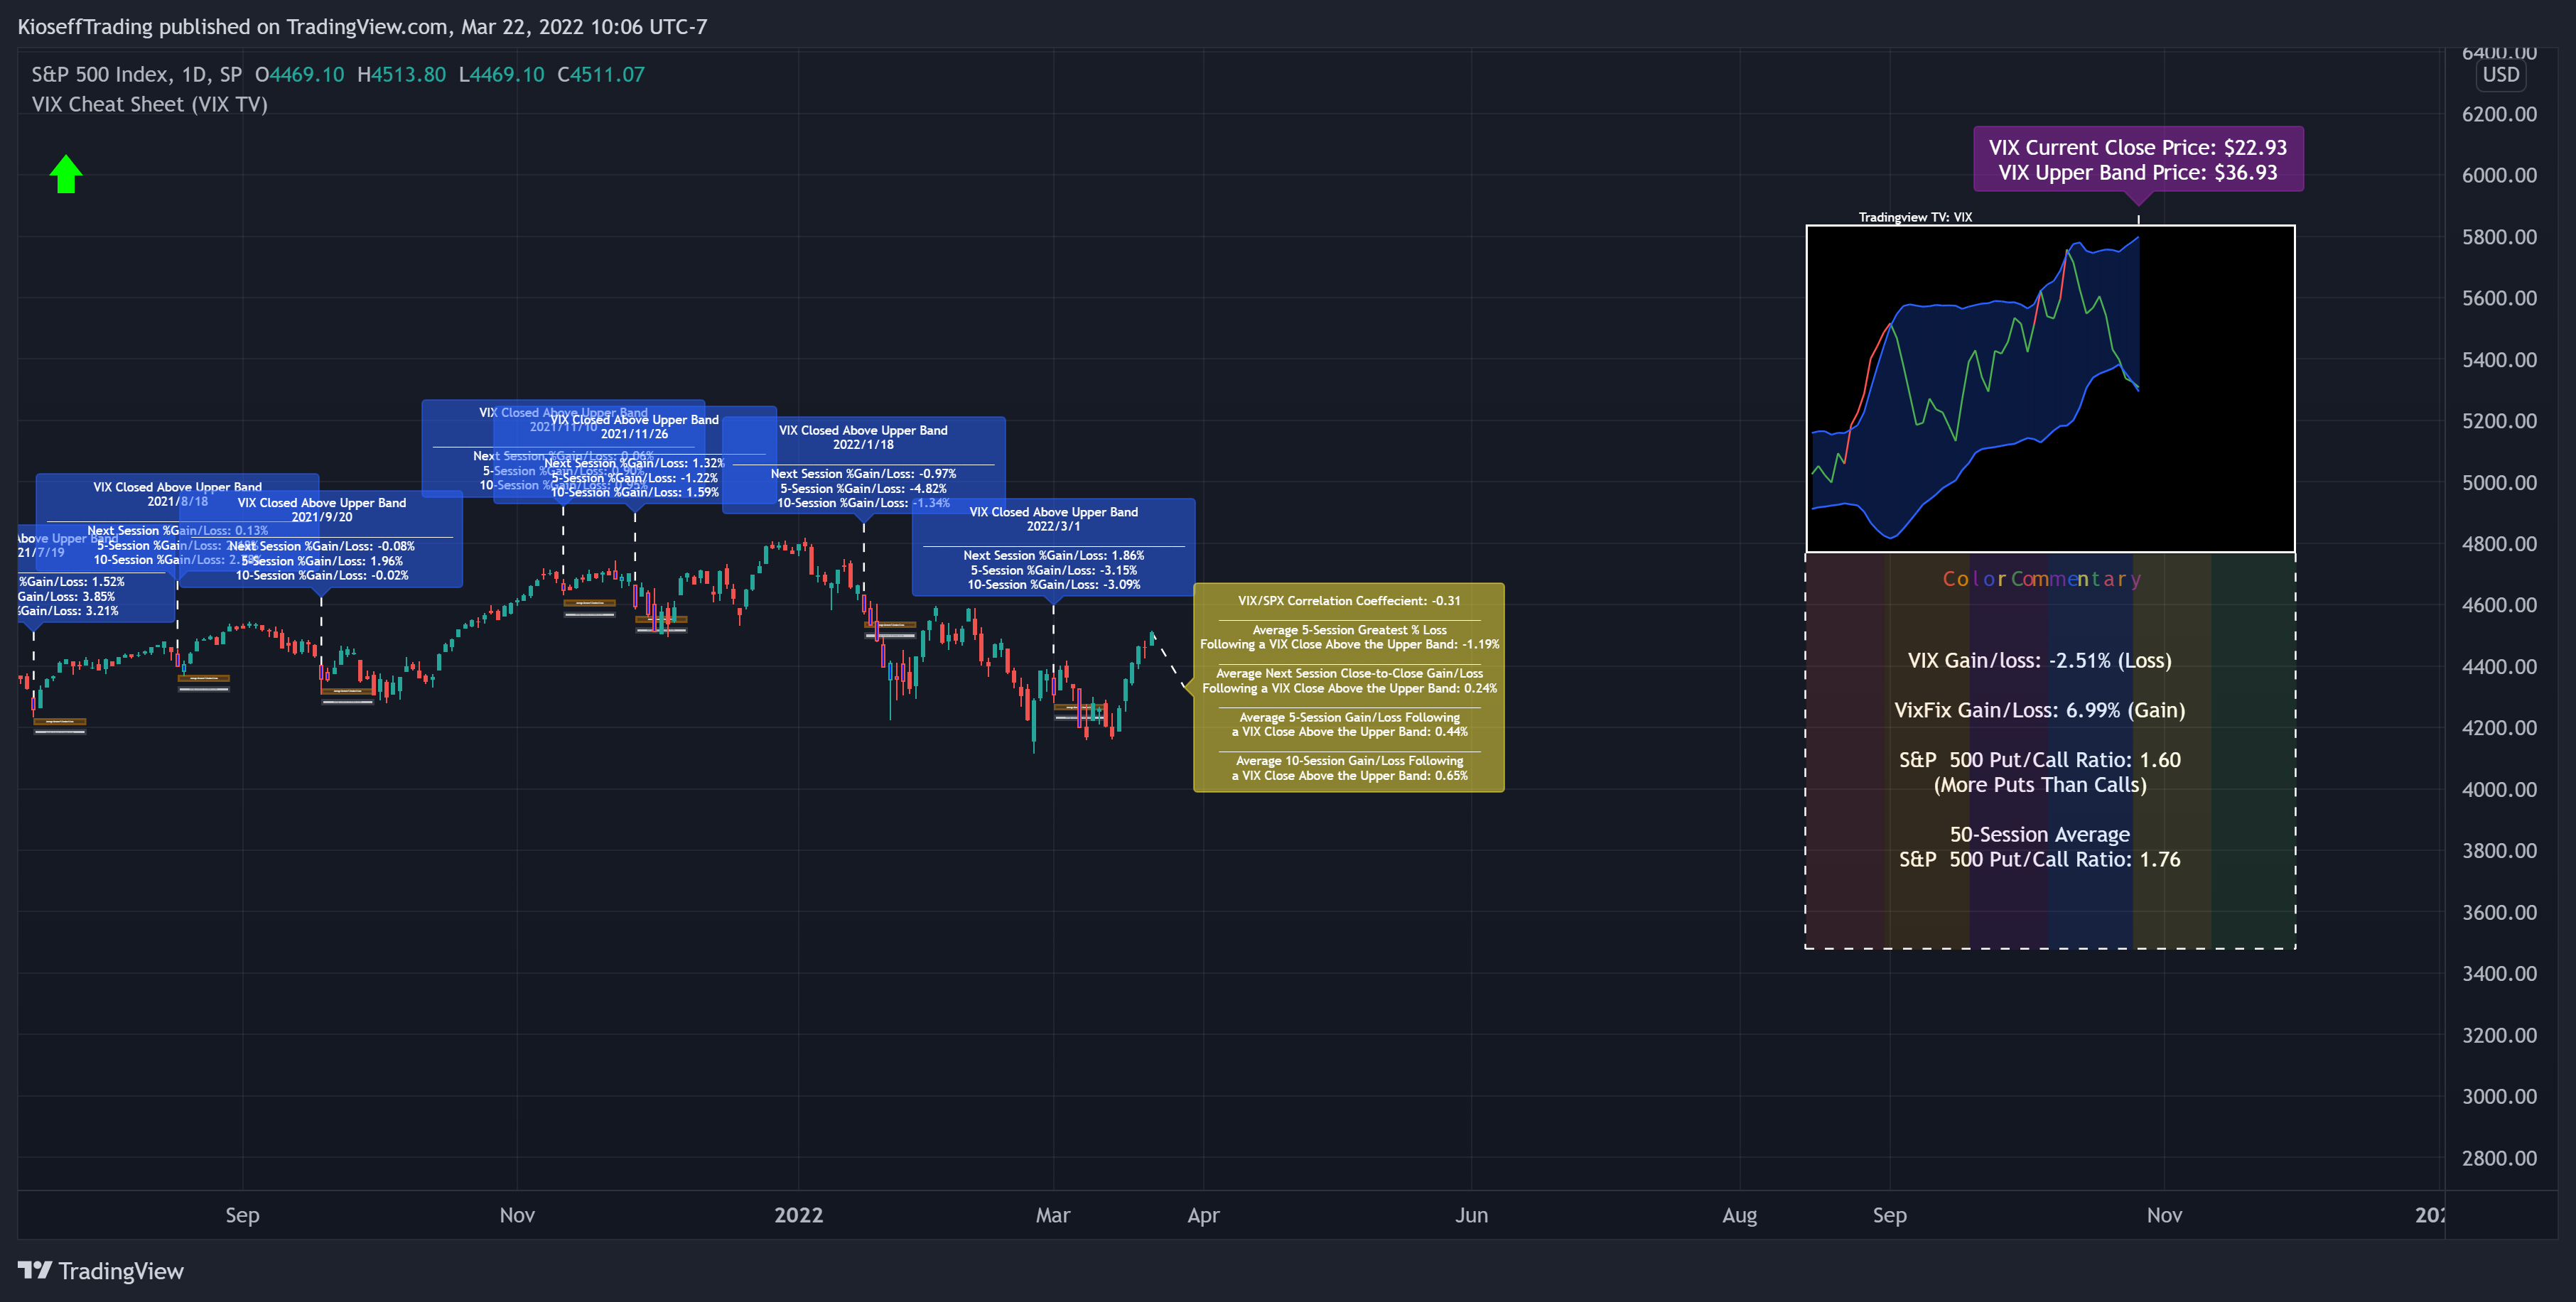This screenshot has width=2576, height=1302.
Task: Click the Jun label on the time axis
Action: tap(1471, 1215)
